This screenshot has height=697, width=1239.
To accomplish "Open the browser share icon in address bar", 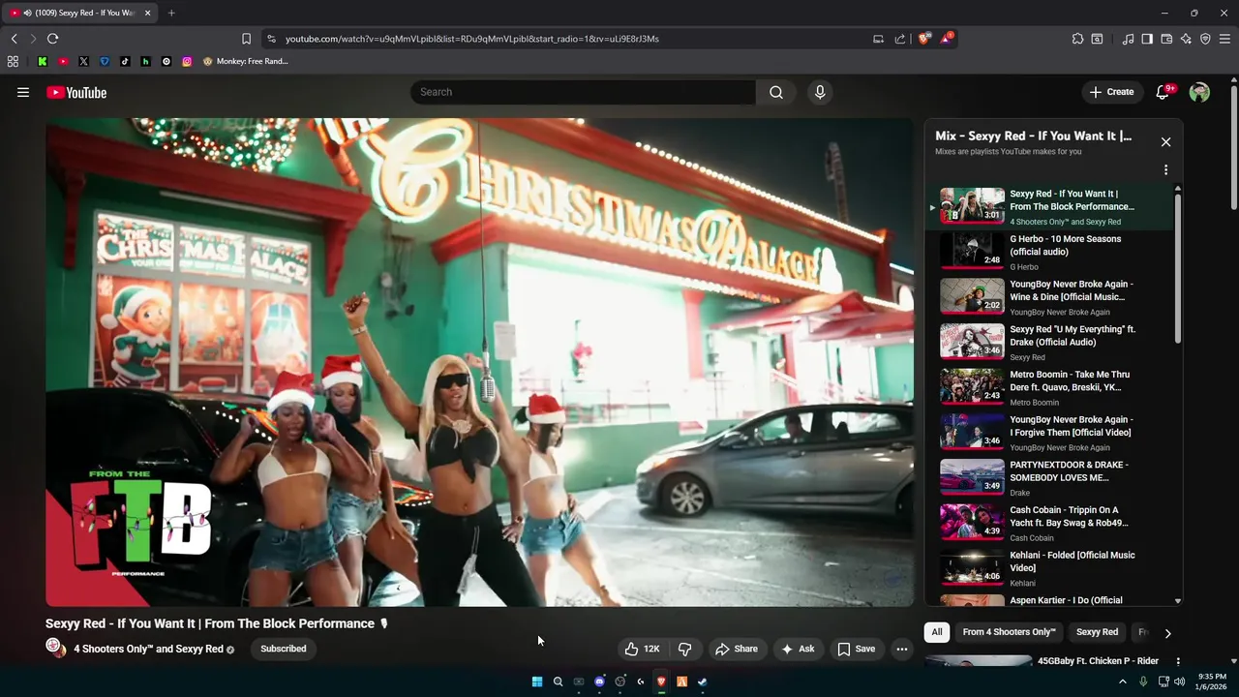I will [900, 39].
